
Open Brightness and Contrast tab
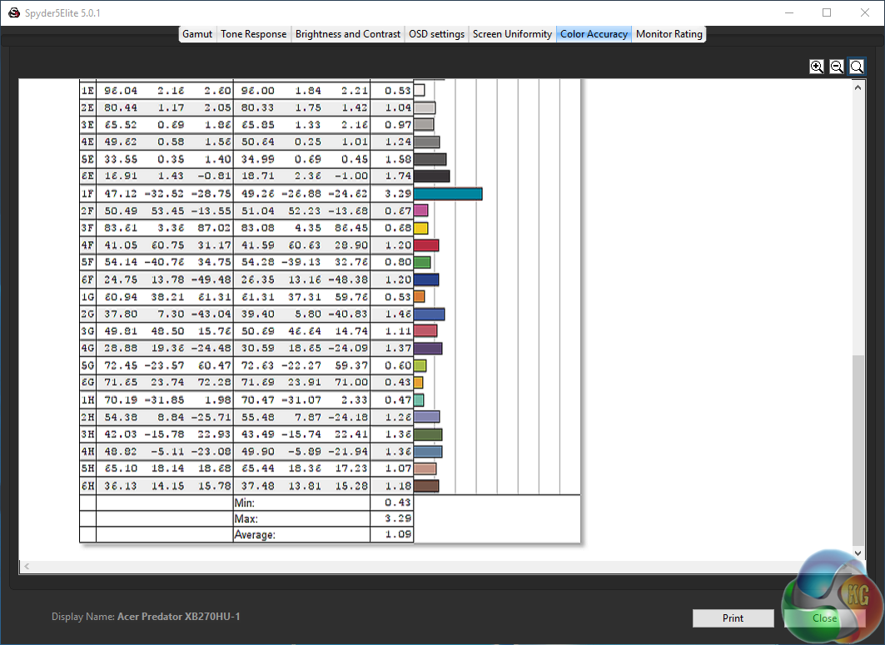(x=348, y=34)
